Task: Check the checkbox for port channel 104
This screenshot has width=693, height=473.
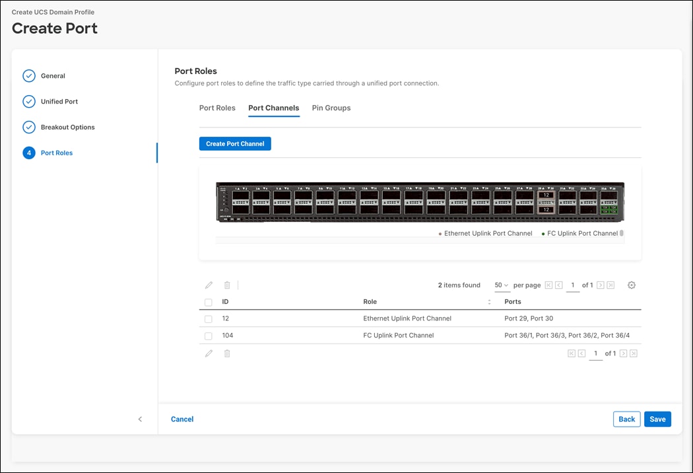Action: tap(208, 336)
